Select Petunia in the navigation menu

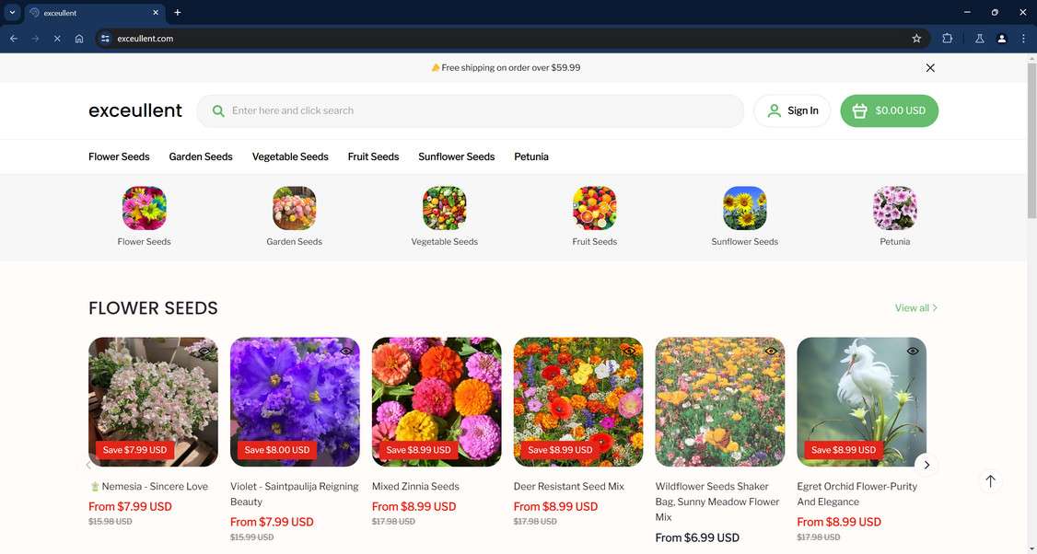click(x=531, y=156)
